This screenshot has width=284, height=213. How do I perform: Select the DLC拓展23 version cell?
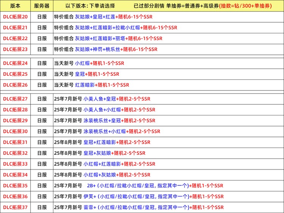[15, 49]
